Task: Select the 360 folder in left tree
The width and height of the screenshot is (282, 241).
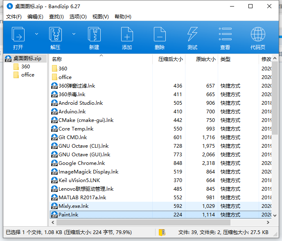Action: 25,67
